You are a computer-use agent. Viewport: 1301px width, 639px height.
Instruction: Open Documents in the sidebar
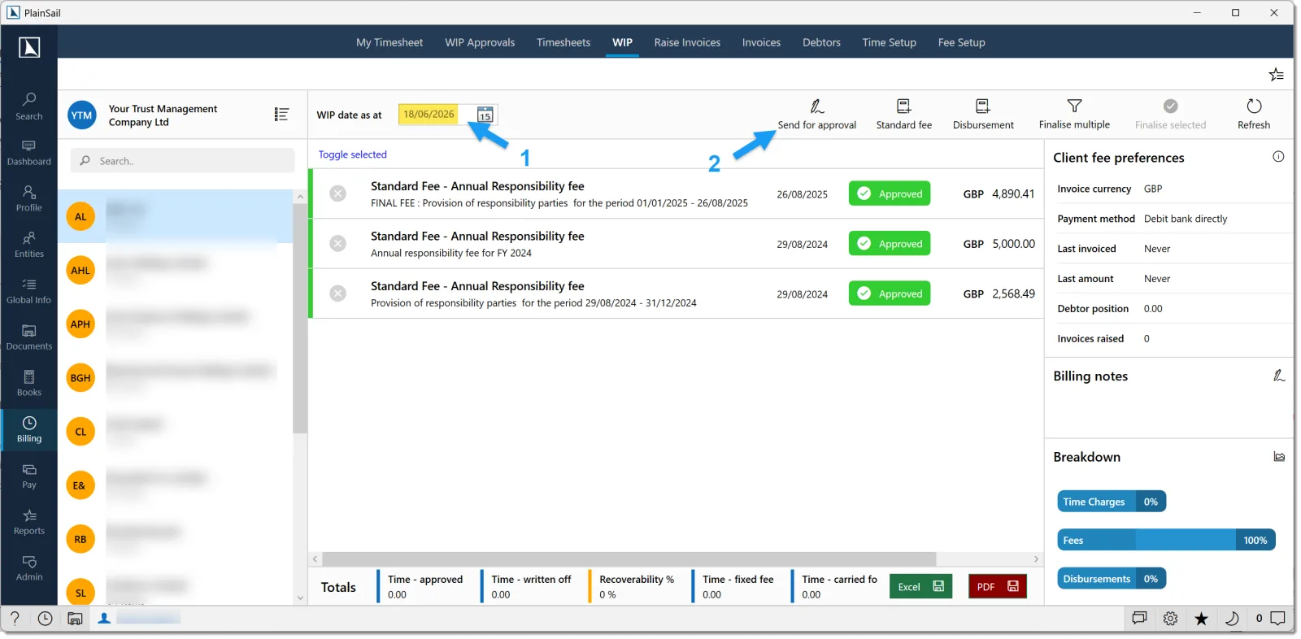(x=29, y=338)
